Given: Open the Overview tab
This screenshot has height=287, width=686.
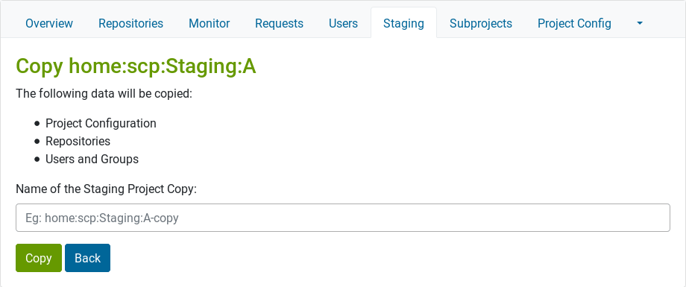Looking at the screenshot, I should pos(49,23).
